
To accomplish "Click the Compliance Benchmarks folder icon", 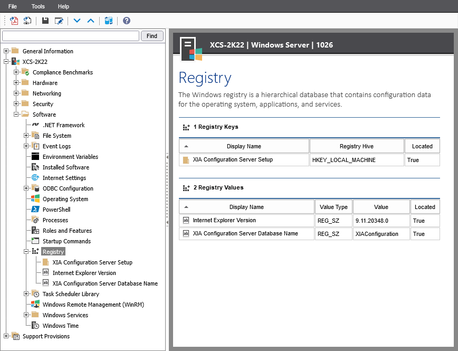I will (25, 72).
